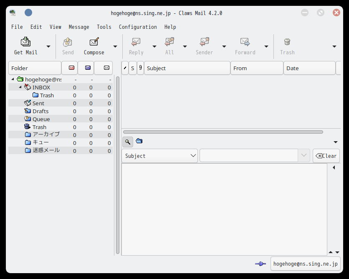Click the hogehoge@ns mailbox icon
Image resolution: width=349 pixels, height=279 pixels.
pyautogui.click(x=20, y=79)
